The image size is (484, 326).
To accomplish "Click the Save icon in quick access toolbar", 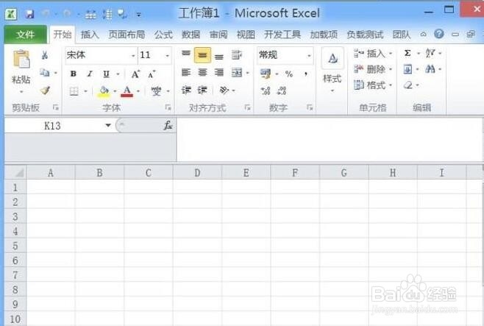I will (x=29, y=14).
